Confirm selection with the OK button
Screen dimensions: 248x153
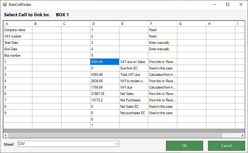(185, 145)
